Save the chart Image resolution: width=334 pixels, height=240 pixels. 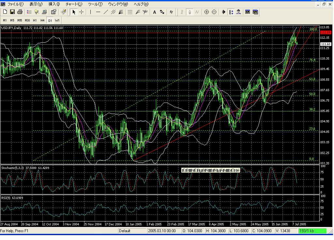coord(12,12)
